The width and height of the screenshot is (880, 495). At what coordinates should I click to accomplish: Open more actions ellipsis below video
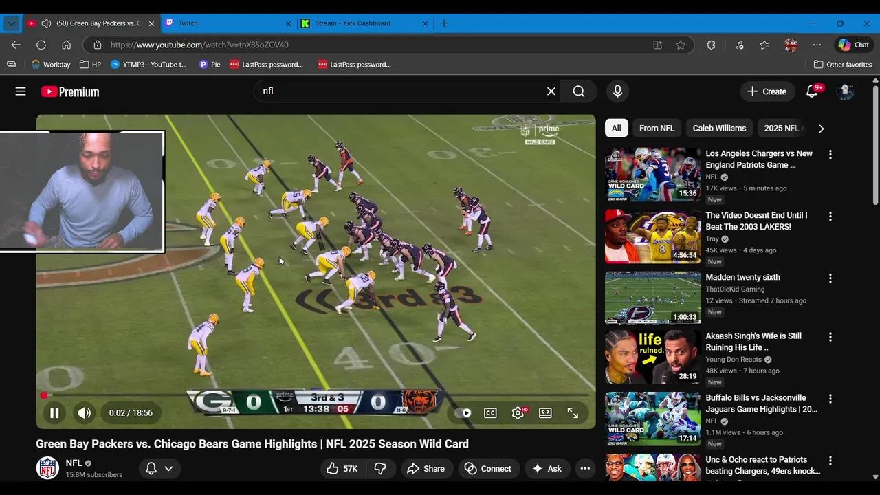click(x=585, y=469)
